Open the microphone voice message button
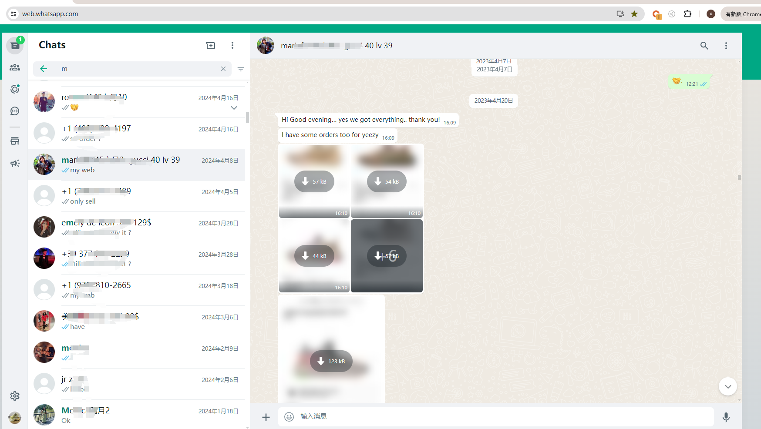The width and height of the screenshot is (761, 429). [726, 417]
